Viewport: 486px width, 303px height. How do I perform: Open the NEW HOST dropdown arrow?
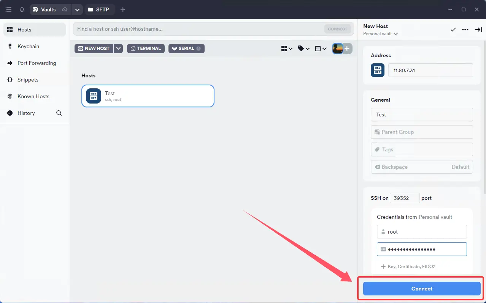tap(118, 49)
